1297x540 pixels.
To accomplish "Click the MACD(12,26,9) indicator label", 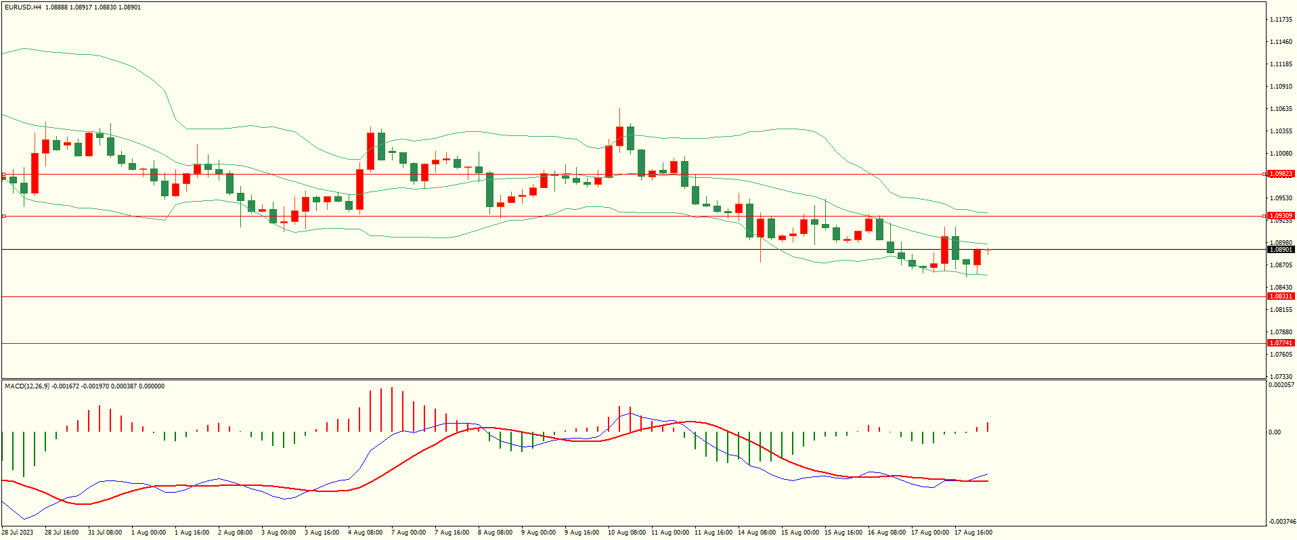I will [27, 386].
